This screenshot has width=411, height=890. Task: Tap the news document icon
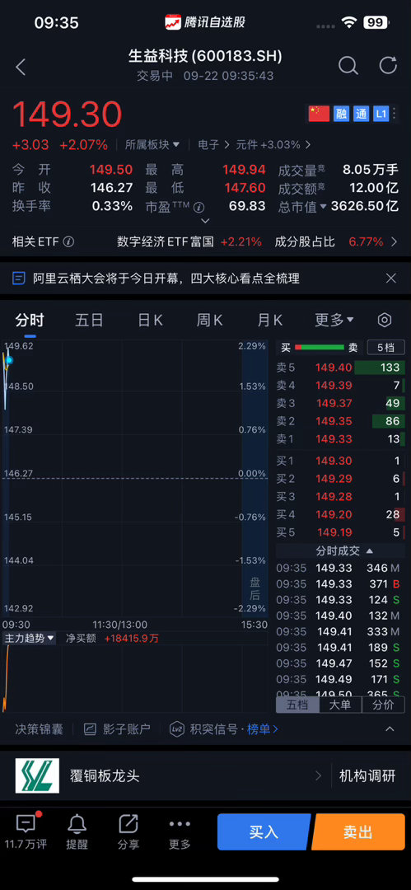point(19,279)
